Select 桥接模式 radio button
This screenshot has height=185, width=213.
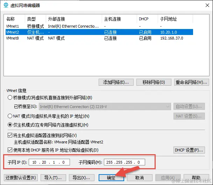tap(10, 98)
